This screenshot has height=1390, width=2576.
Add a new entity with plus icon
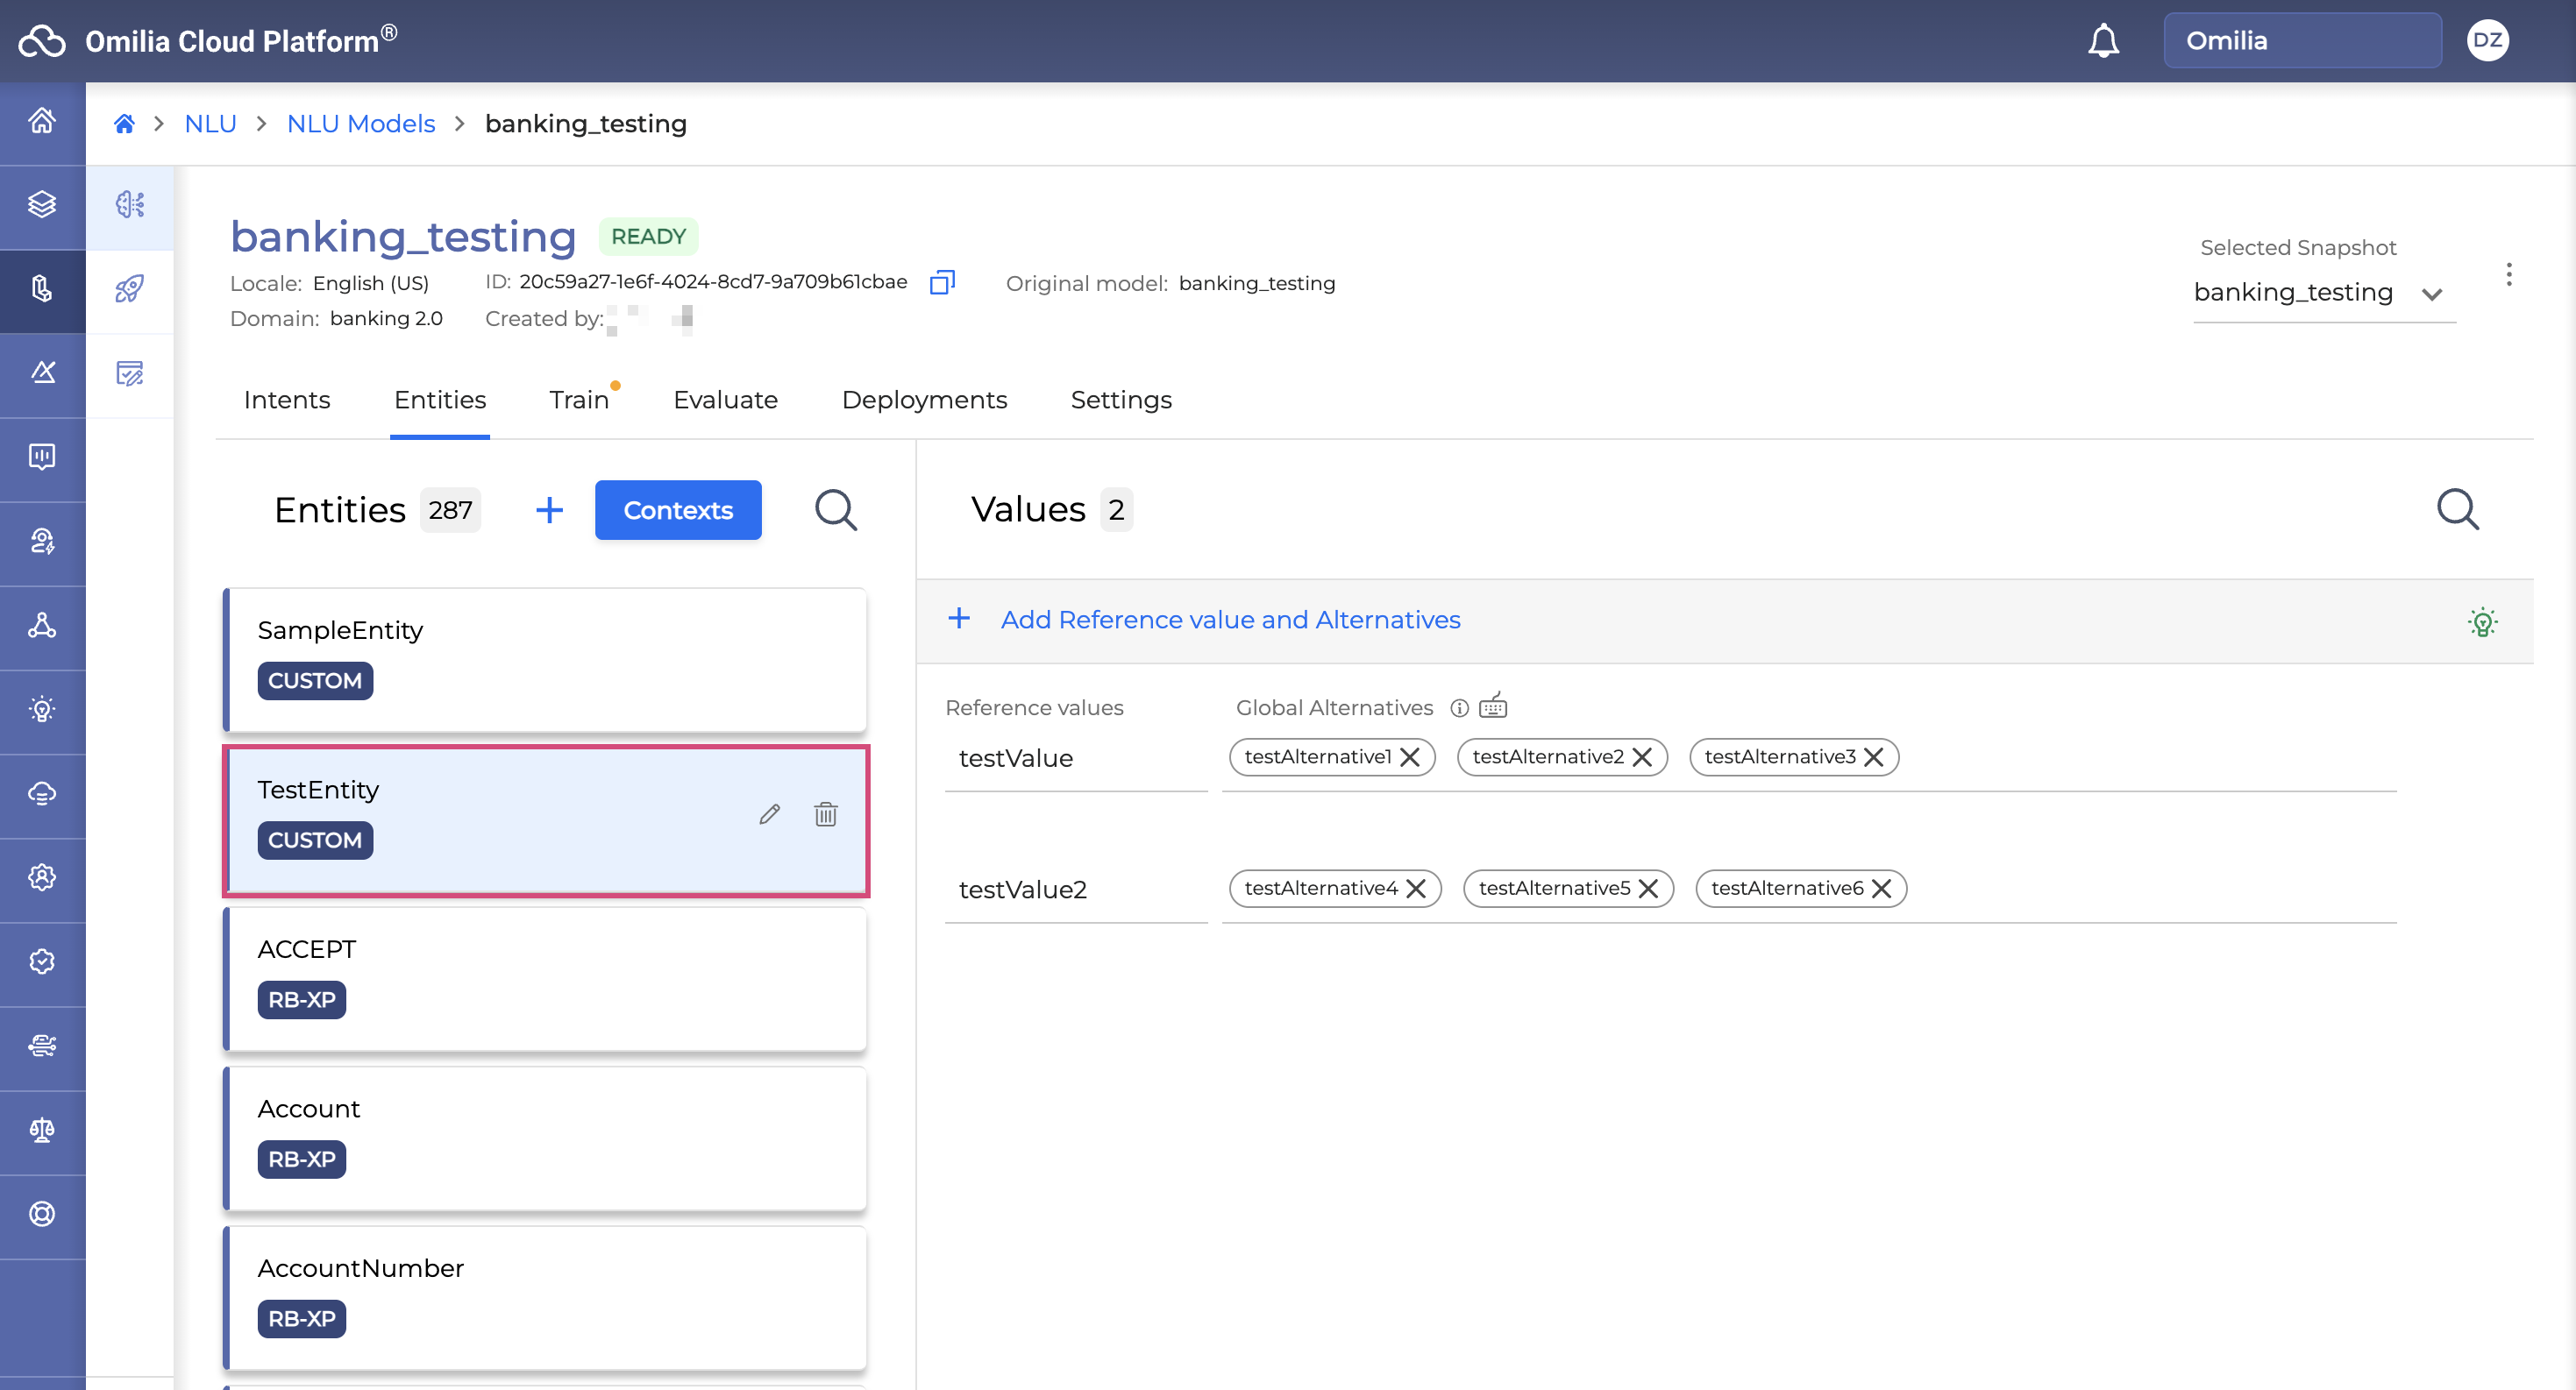(549, 509)
